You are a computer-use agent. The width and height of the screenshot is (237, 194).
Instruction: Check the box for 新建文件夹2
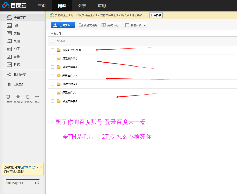pyautogui.click(x=53, y=58)
